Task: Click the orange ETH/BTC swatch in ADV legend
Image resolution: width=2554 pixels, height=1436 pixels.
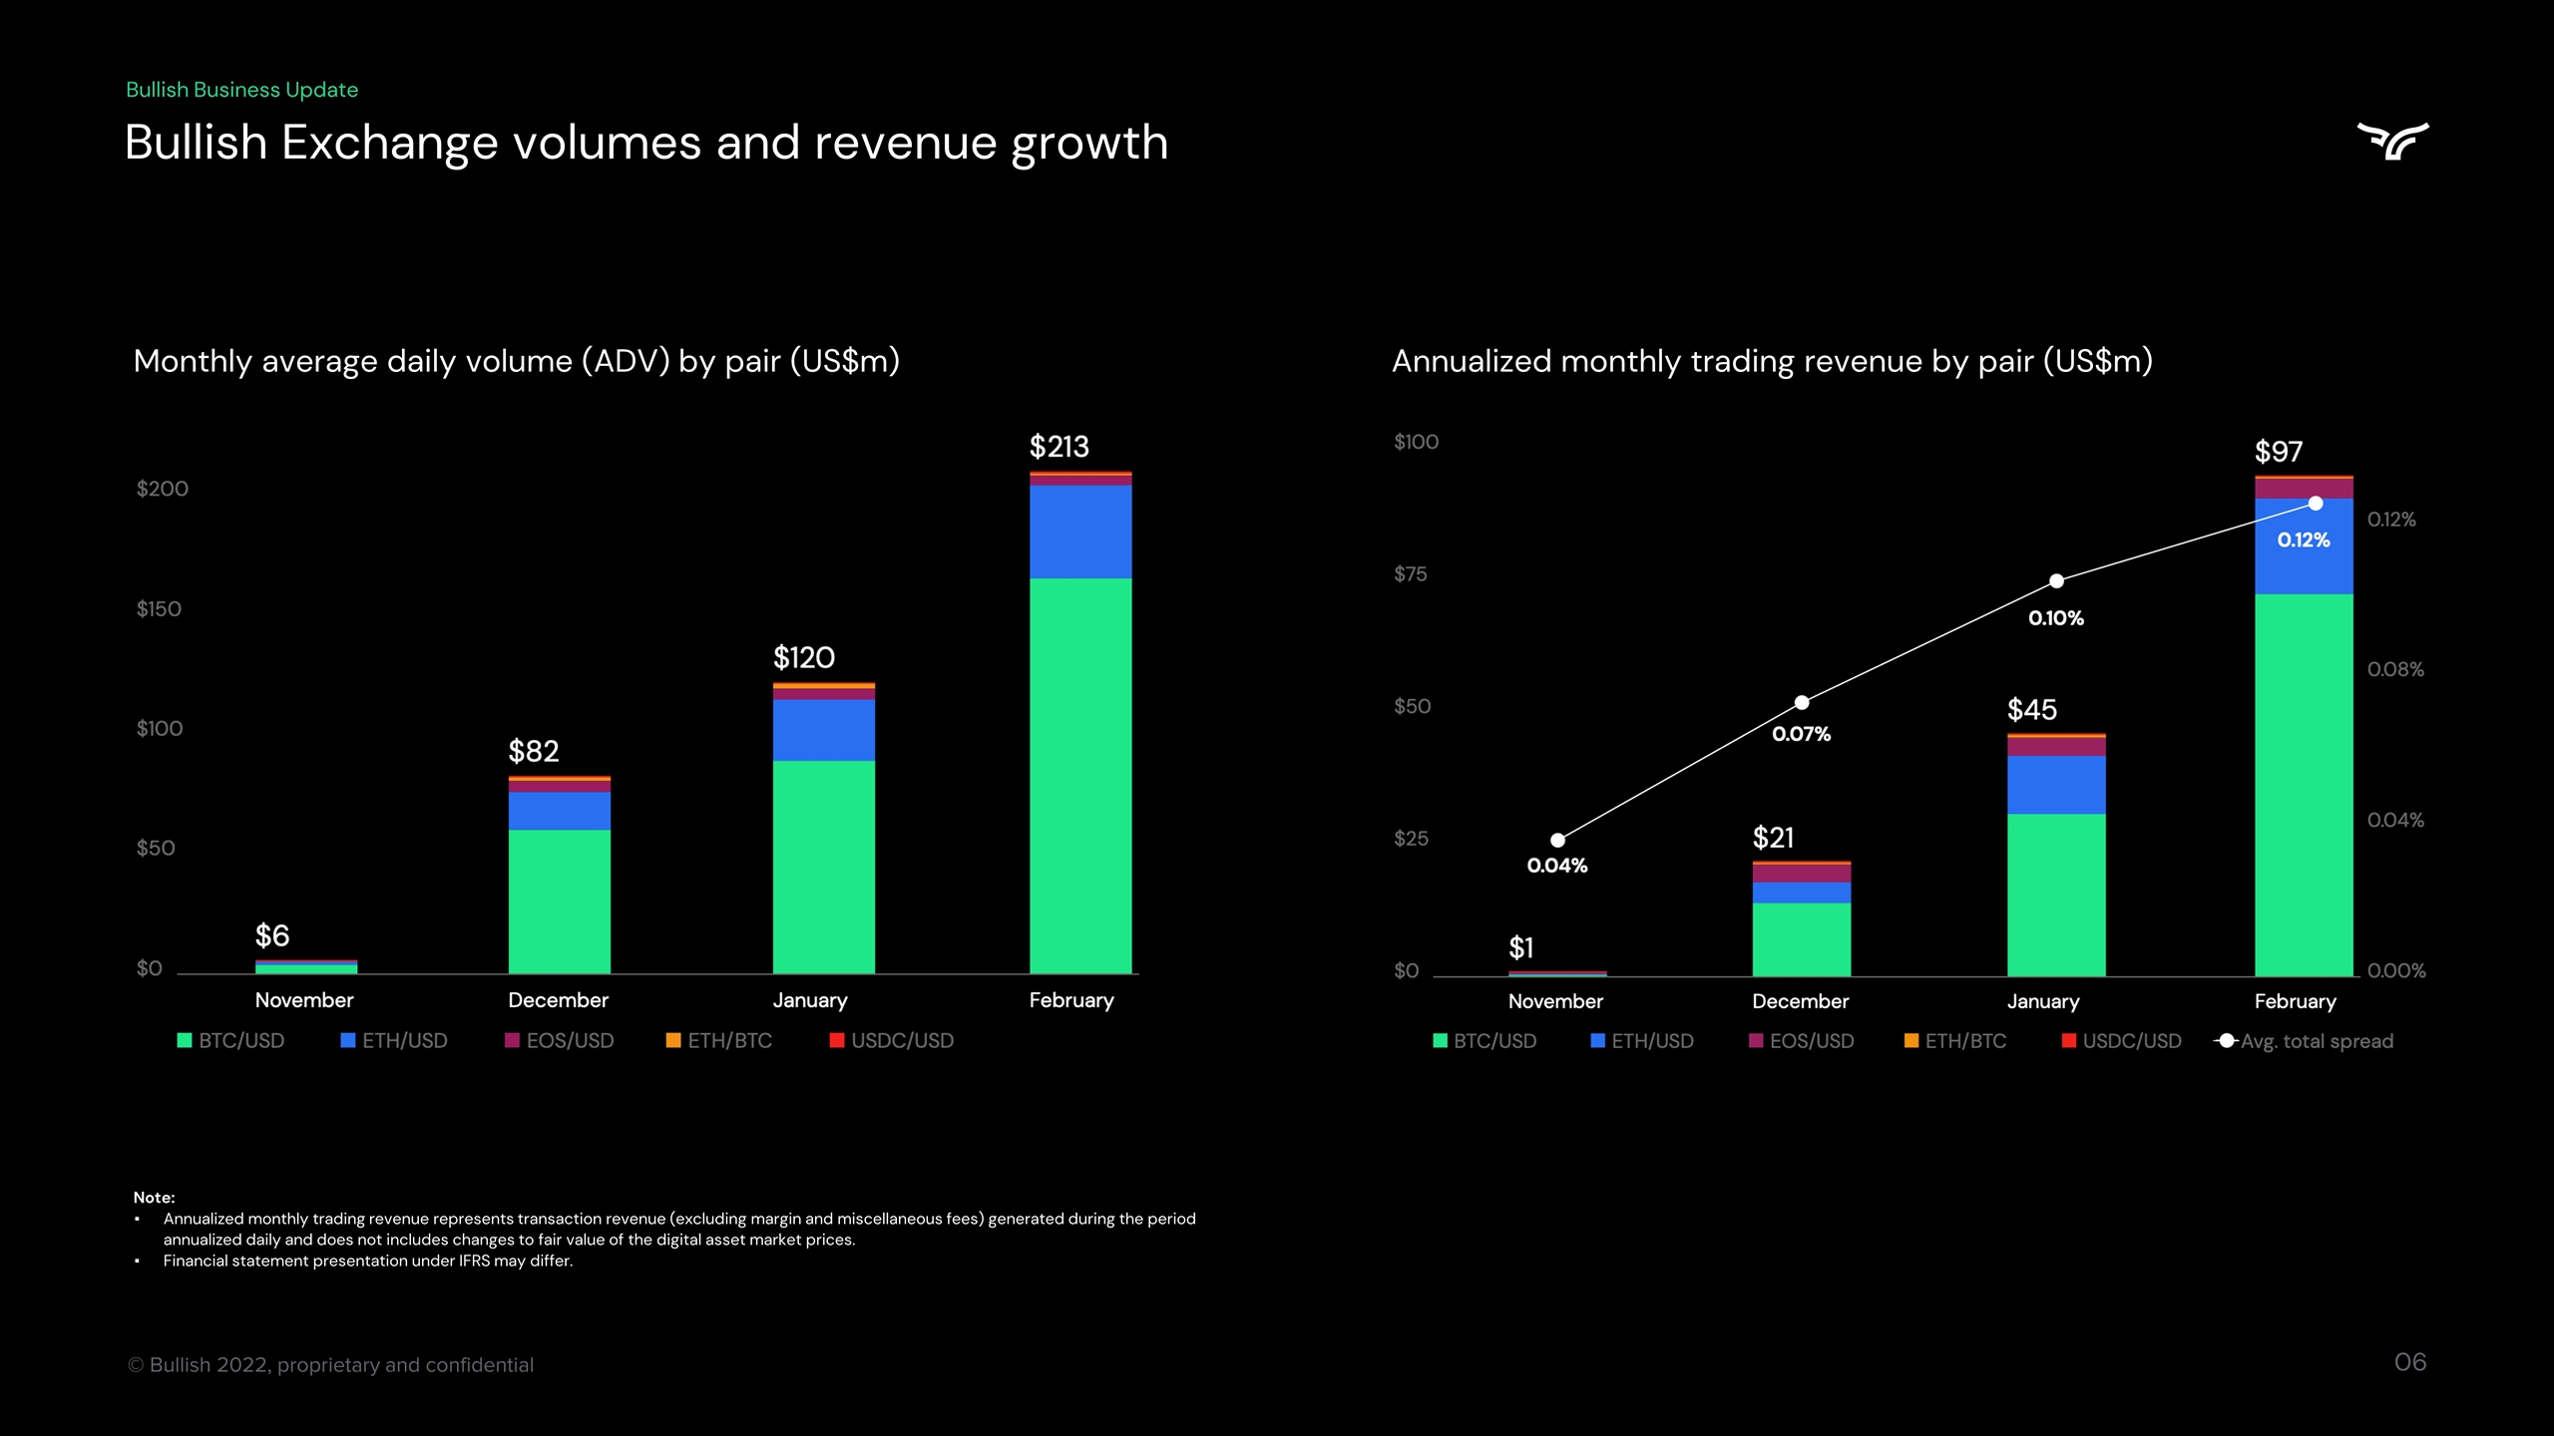Action: tap(673, 1040)
